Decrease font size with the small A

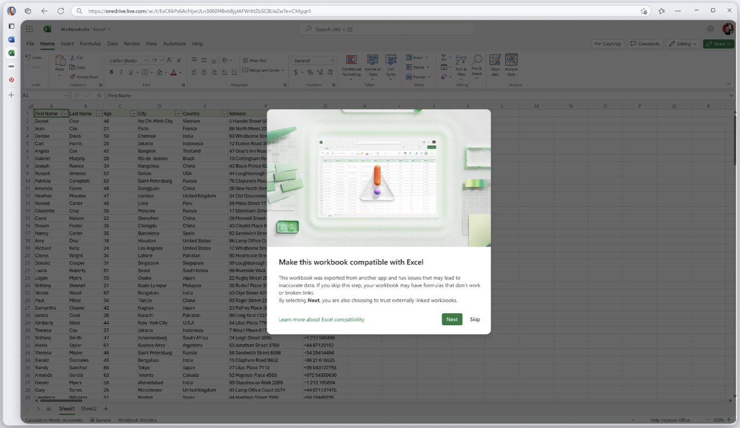pyautogui.click(x=179, y=60)
